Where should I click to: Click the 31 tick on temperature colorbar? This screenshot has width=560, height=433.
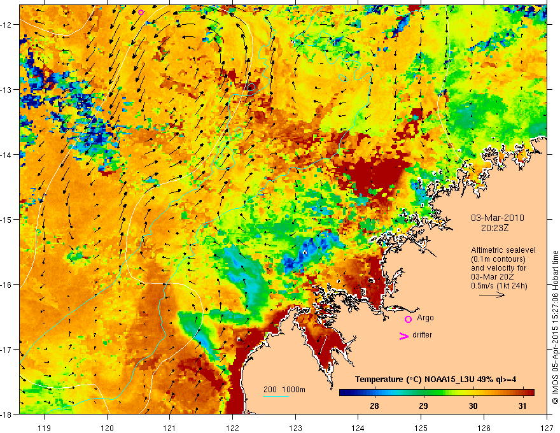pos(522,406)
